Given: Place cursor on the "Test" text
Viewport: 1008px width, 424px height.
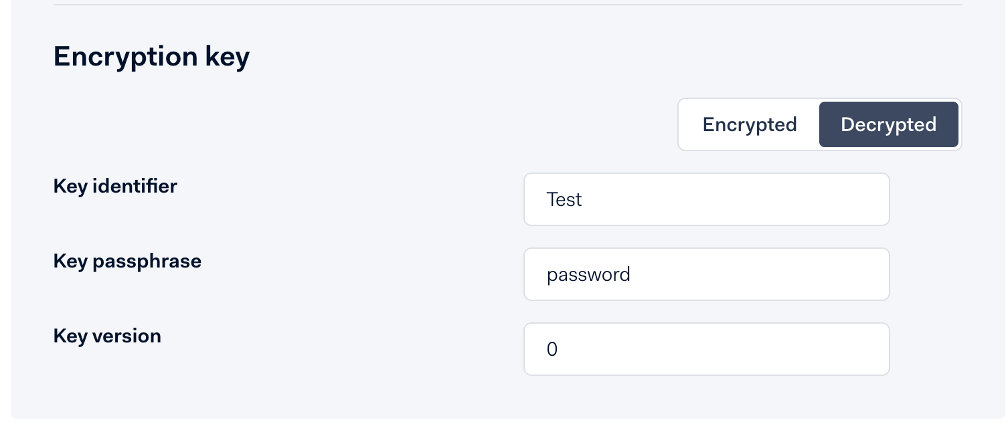Looking at the screenshot, I should (x=564, y=199).
